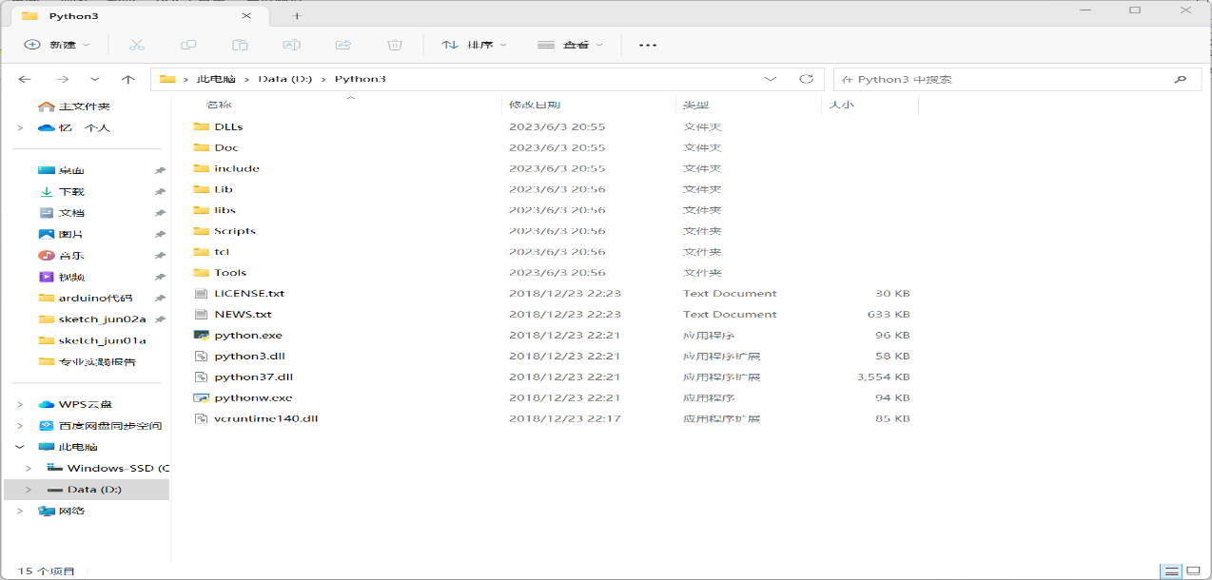This screenshot has width=1212, height=580.
Task: Open arduino代码 folder in the sidebar
Action: click(96, 298)
